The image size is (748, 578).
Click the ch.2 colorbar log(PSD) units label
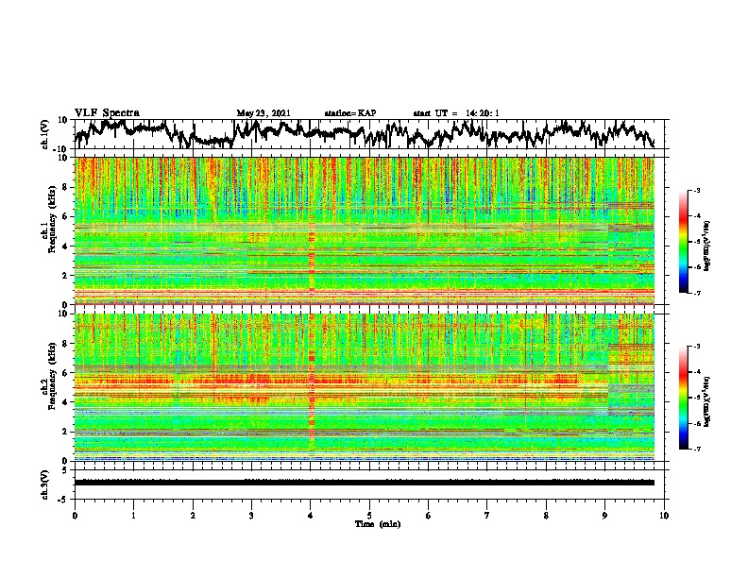(x=707, y=401)
